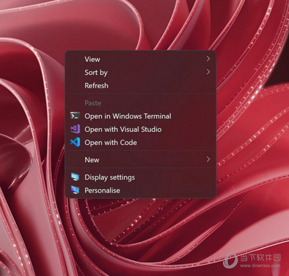The width and height of the screenshot is (289, 276).
Task: Click the Windows Terminal icon
Action: pos(75,116)
